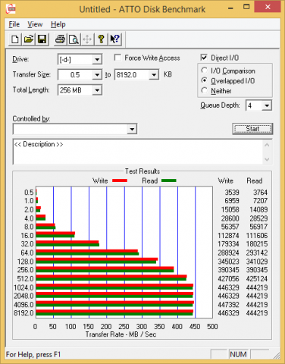Open the Transfer Size minimum 0.5 dropdown
Screen dimensions: 285x364
tap(97, 75)
